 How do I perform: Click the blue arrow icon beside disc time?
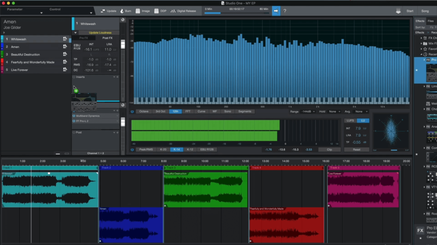click(276, 11)
